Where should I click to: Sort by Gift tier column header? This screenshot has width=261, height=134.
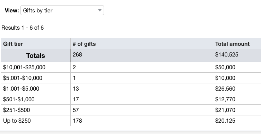pyautogui.click(x=13, y=44)
